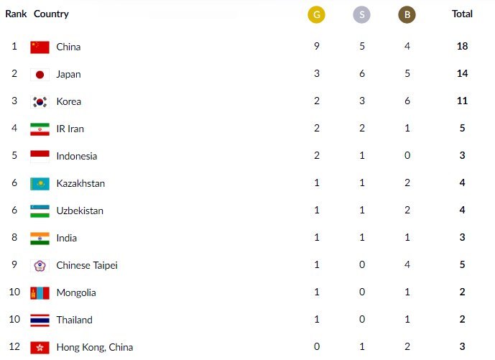Click the gold medal G column header
The width and height of the screenshot is (495, 360).
pyautogui.click(x=316, y=14)
